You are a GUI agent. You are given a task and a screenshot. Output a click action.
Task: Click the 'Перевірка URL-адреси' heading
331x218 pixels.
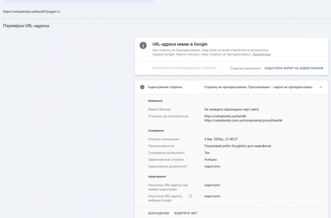(x=26, y=26)
